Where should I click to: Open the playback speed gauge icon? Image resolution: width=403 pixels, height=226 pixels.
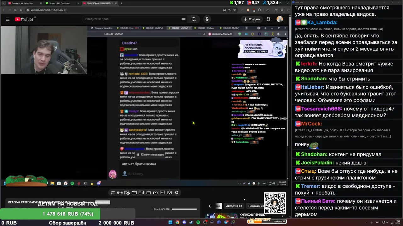click(155, 193)
